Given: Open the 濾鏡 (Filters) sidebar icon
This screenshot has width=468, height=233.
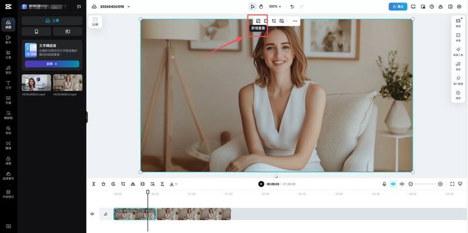Looking at the screenshot, I should coord(8,161).
